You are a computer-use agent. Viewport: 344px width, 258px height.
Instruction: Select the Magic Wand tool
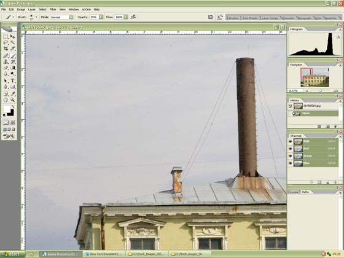coord(12,43)
